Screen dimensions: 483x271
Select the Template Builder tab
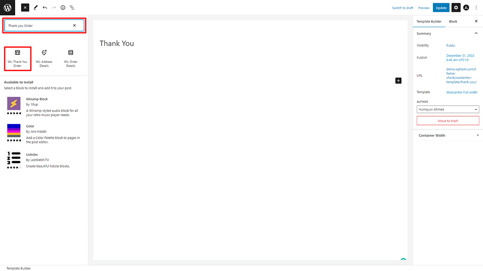[x=429, y=22]
